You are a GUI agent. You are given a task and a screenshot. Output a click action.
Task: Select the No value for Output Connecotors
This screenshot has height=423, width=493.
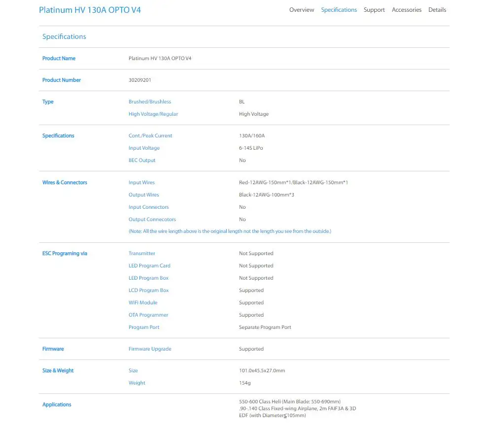click(243, 219)
